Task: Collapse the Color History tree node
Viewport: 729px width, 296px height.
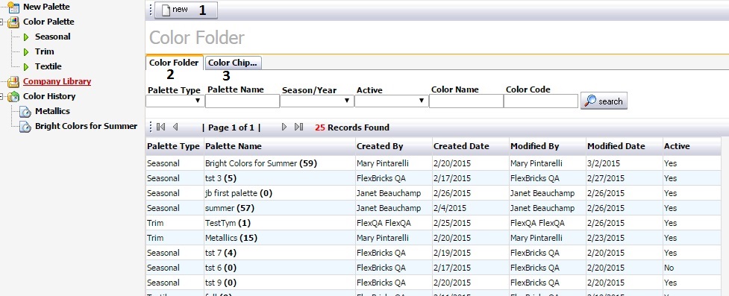Action: point(2,96)
